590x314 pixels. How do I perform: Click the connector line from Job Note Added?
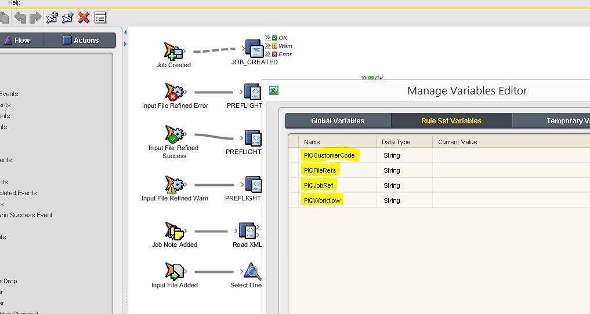pos(211,231)
